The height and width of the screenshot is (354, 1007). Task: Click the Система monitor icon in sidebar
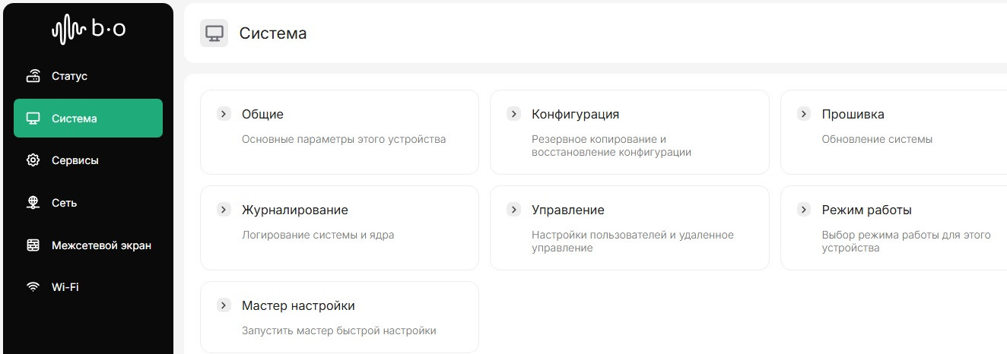click(x=33, y=119)
